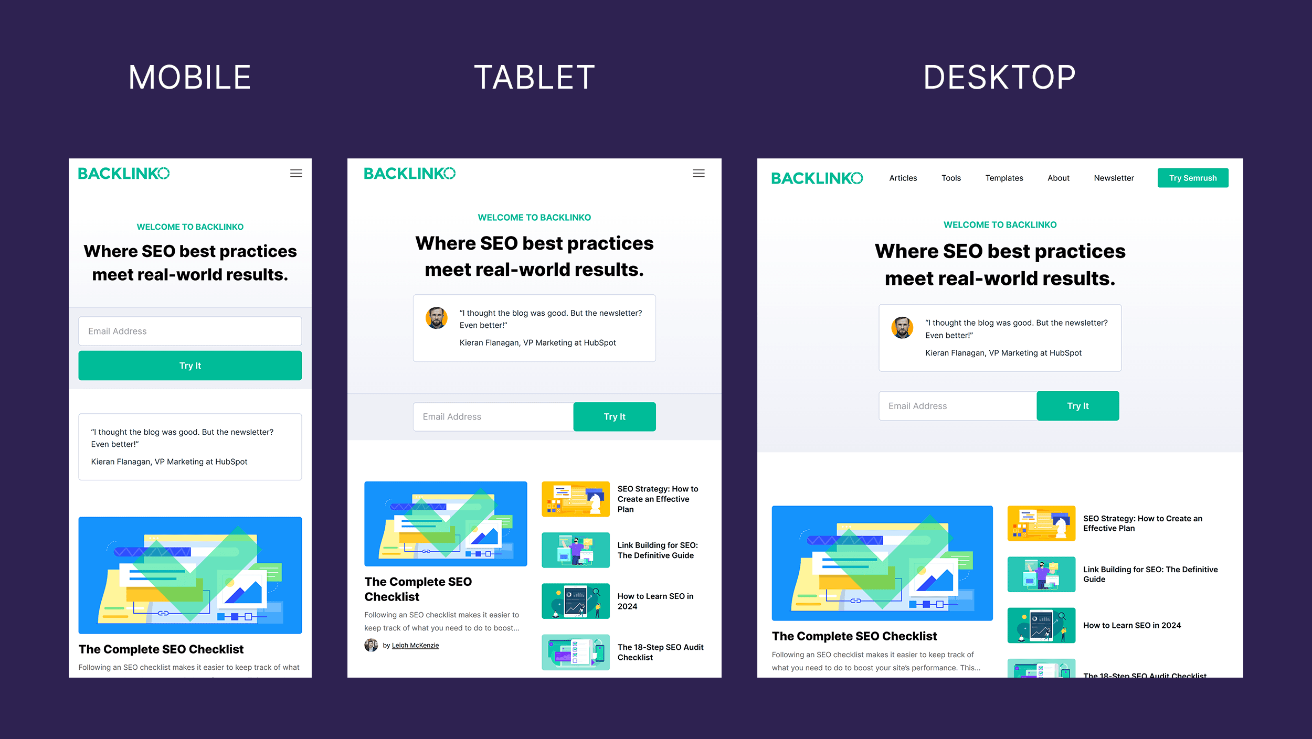This screenshot has height=739, width=1312.
Task: Expand the About navigation item on desktop
Action: [x=1058, y=177]
